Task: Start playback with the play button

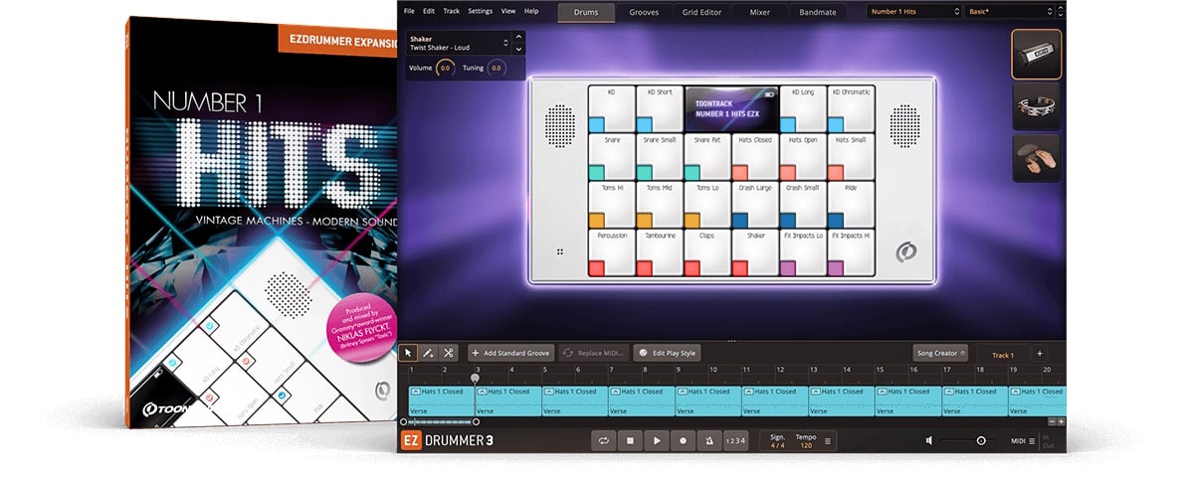Action: pyautogui.click(x=657, y=440)
